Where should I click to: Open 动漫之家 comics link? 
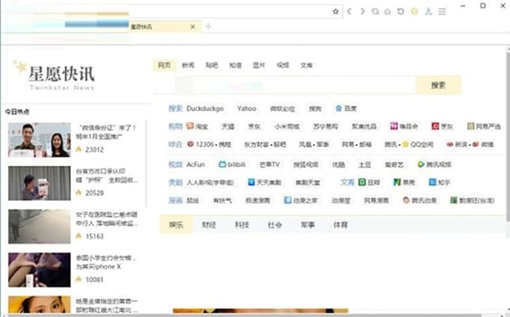(x=300, y=200)
